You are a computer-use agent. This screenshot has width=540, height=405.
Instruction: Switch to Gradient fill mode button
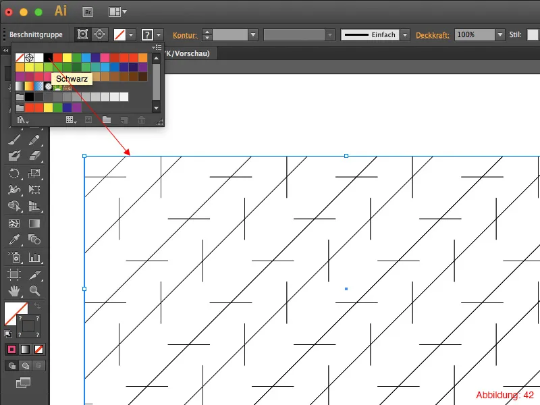coord(25,350)
